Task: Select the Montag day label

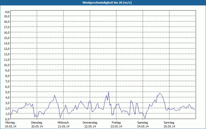Action: pyautogui.click(x=10, y=123)
